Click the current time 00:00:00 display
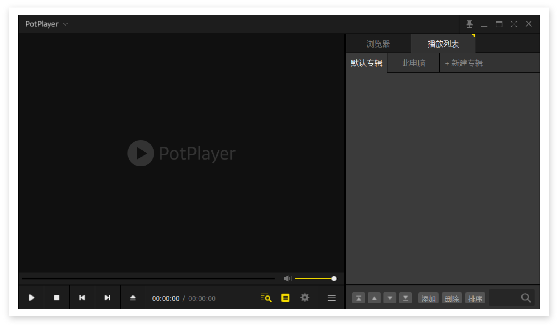The image size is (560, 328). [166, 298]
